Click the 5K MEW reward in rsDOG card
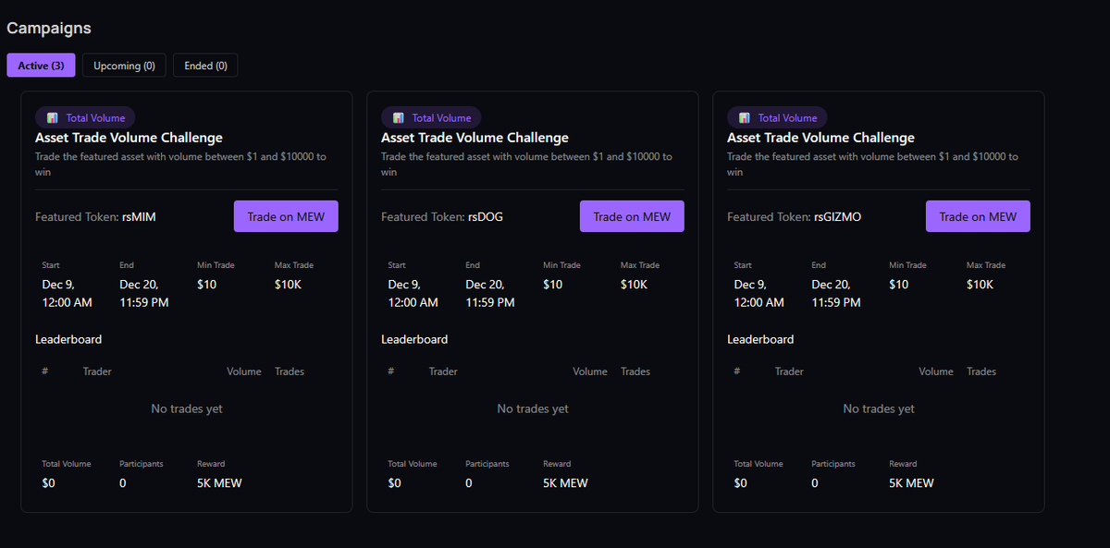The image size is (1110, 548). (565, 483)
